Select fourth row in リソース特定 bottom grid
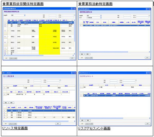Image resolution: width=154 pixels, height=137 pixels. coord(39,117)
